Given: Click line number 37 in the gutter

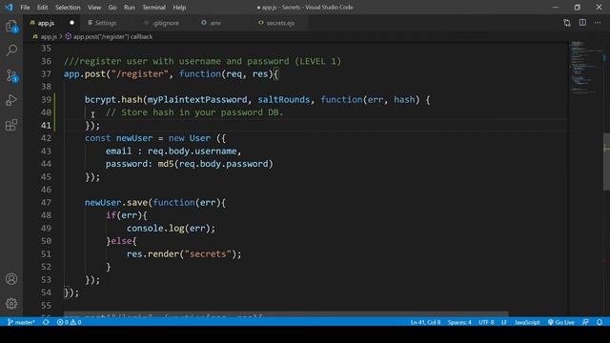Looking at the screenshot, I should tap(46, 74).
